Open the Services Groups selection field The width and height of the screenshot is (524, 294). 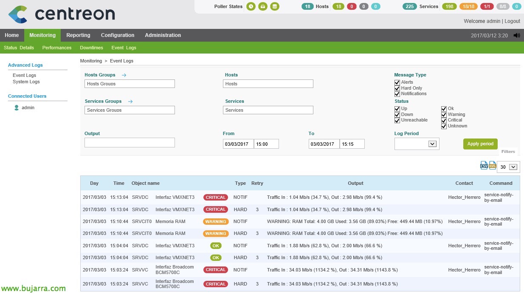coord(130,110)
